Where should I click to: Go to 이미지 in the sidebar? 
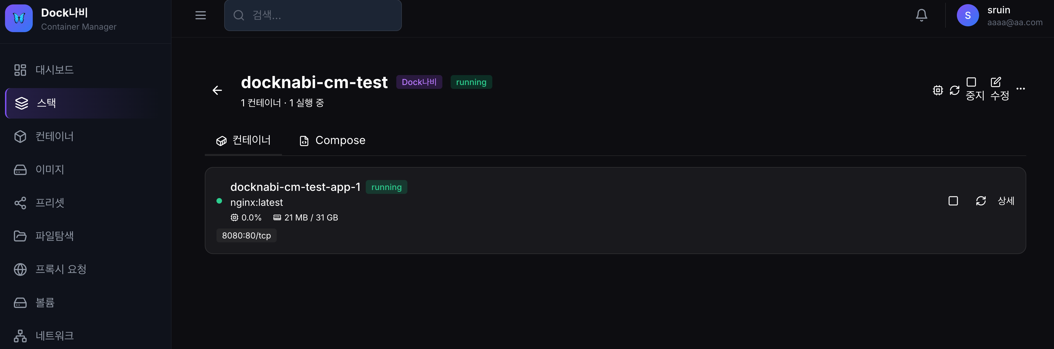tap(49, 170)
